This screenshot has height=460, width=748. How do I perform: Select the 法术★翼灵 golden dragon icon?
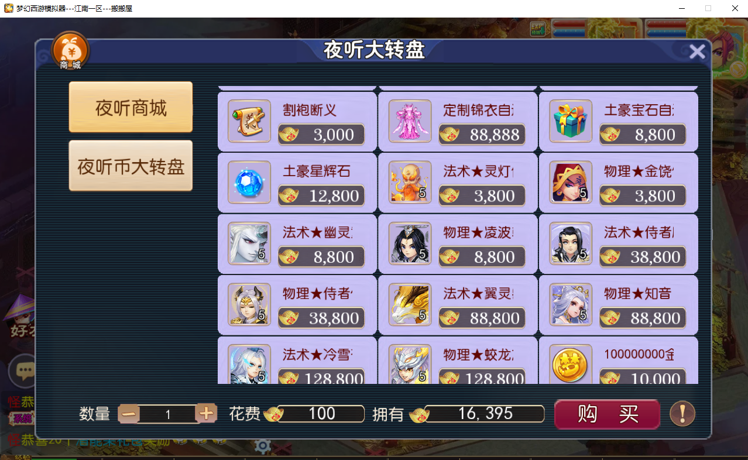(x=410, y=305)
